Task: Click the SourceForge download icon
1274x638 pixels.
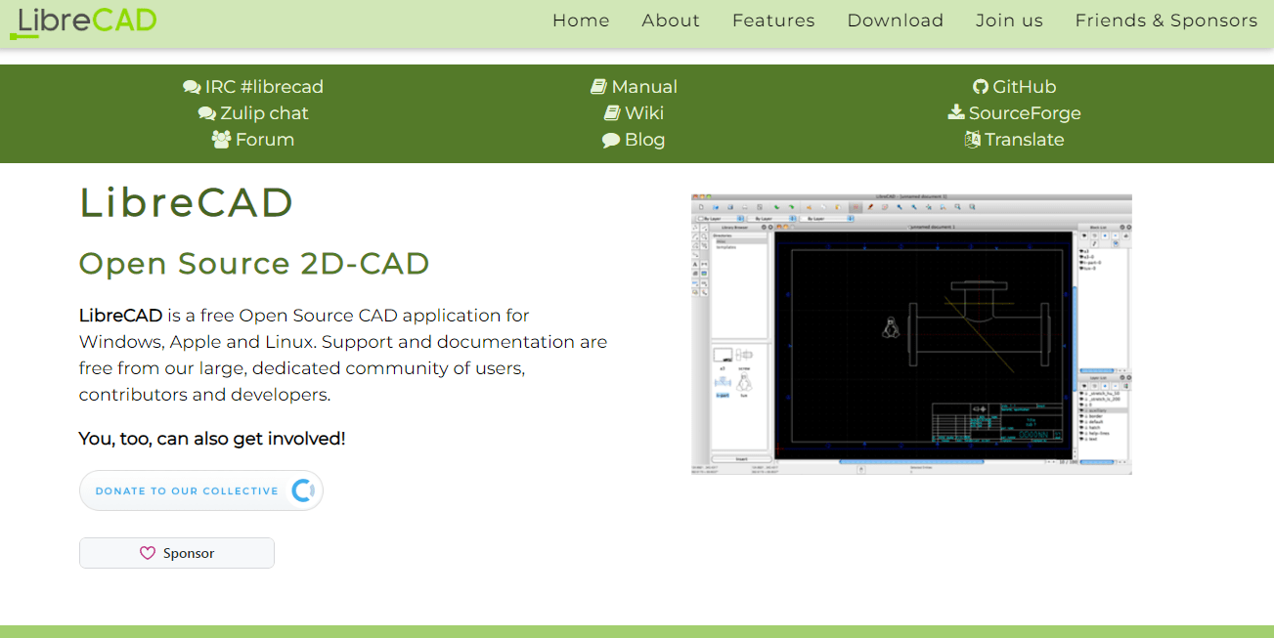Action: click(956, 112)
